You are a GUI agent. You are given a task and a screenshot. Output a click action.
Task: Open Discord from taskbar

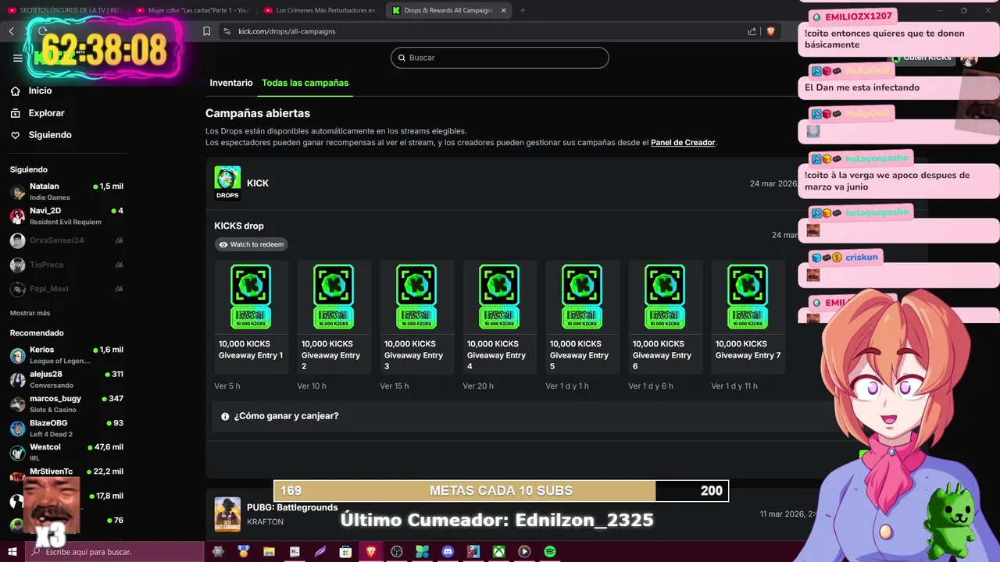point(448,552)
